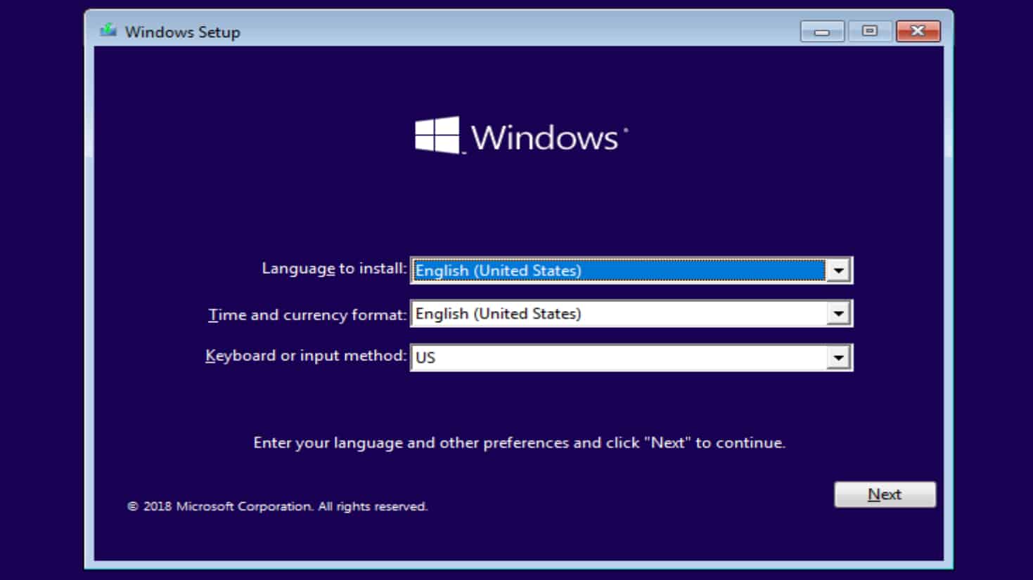Maximize the Windows Setup window

click(x=870, y=32)
